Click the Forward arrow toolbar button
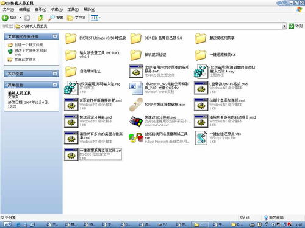305x228 pixels. tap(27, 18)
